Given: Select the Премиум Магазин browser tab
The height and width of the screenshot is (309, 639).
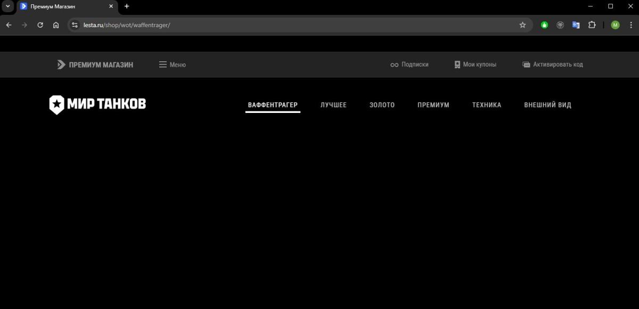Looking at the screenshot, I should point(67,6).
